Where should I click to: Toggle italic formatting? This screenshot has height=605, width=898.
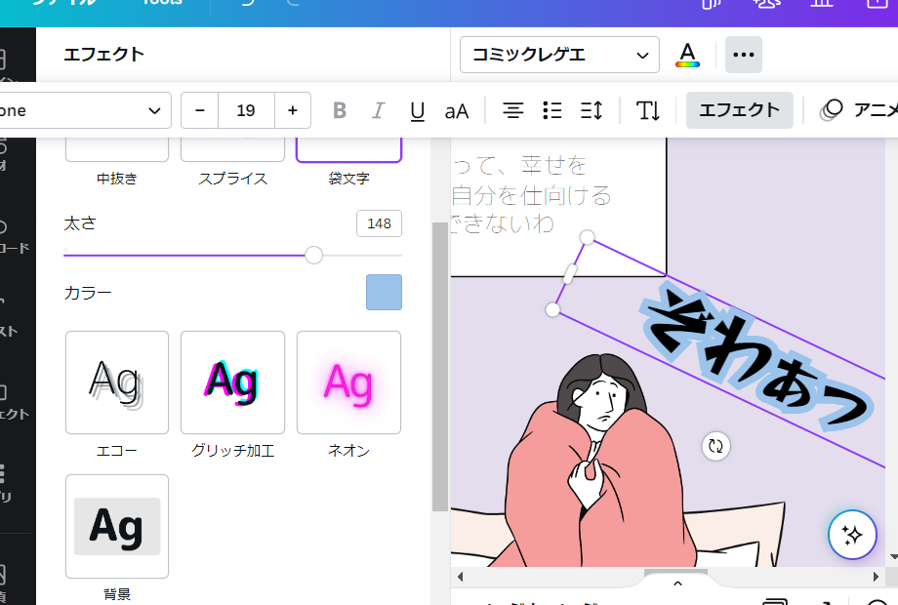(378, 110)
